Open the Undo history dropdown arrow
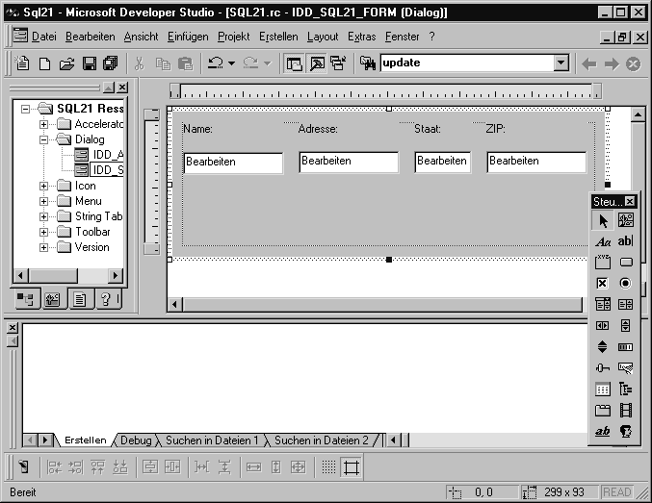652x503 pixels. pos(231,63)
